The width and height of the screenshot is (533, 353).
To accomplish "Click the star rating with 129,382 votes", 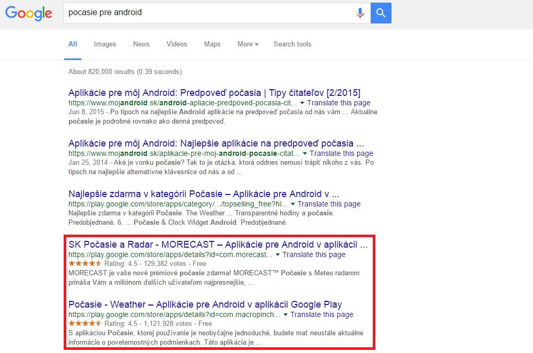I will pos(85,263).
